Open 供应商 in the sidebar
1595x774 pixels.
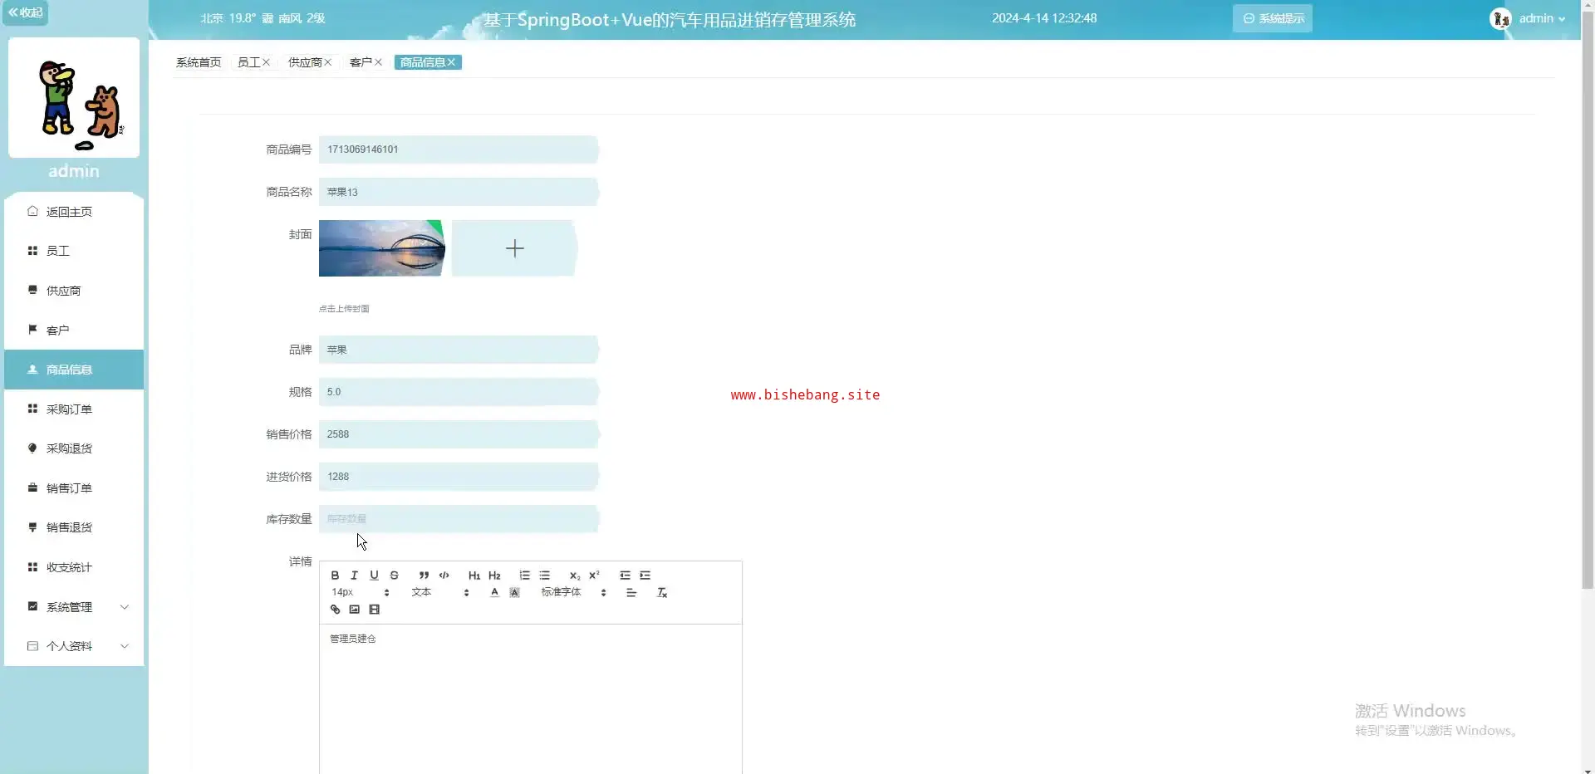[74, 291]
